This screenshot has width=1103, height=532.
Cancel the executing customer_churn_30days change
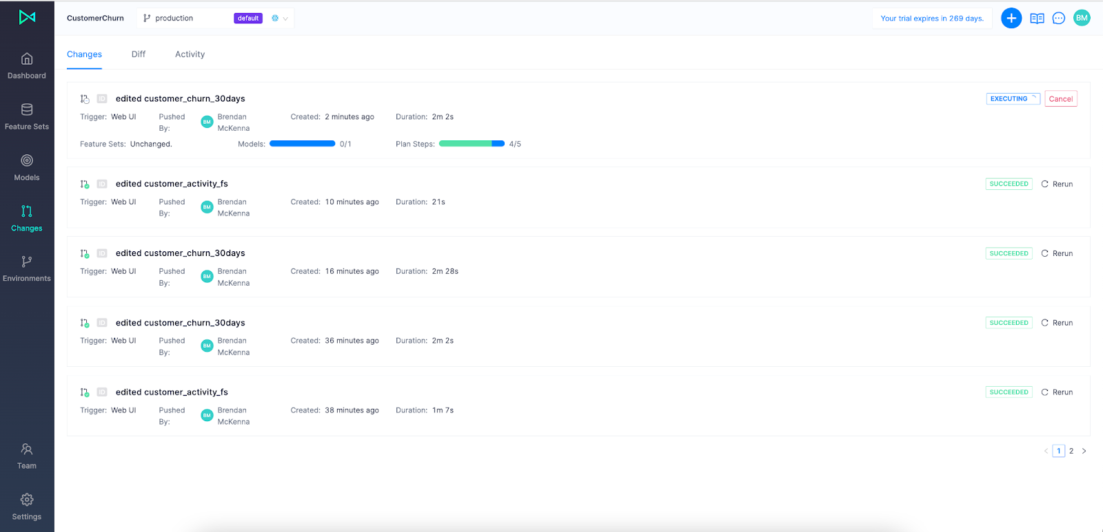tap(1060, 99)
